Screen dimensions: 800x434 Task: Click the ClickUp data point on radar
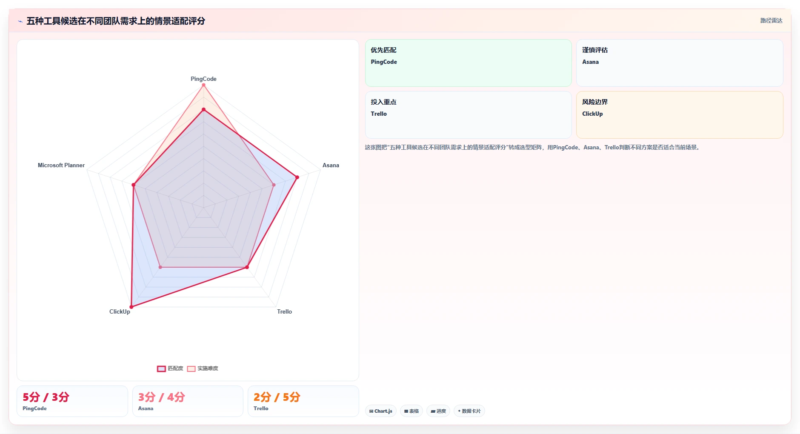tap(131, 307)
